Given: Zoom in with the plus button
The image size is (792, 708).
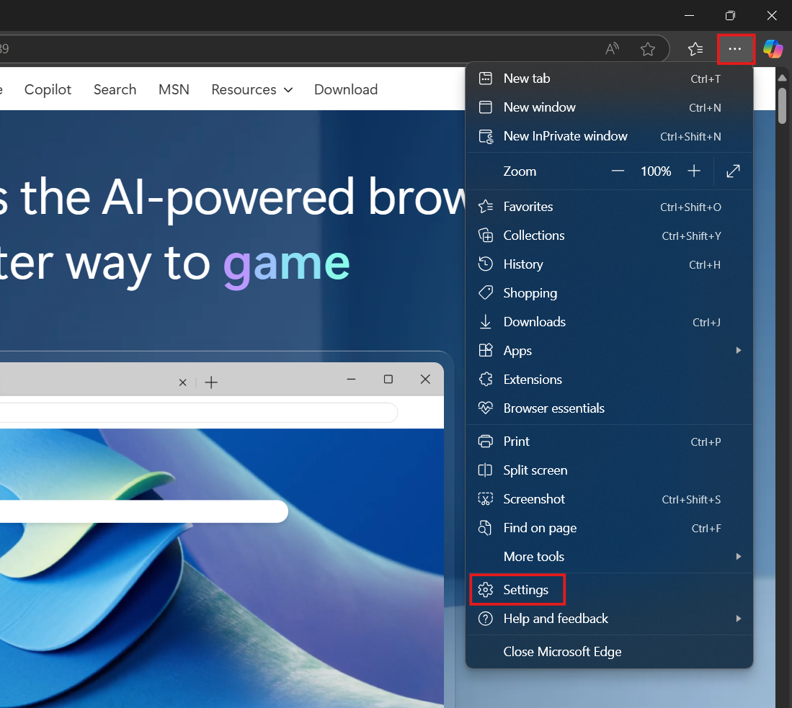Looking at the screenshot, I should (x=694, y=171).
